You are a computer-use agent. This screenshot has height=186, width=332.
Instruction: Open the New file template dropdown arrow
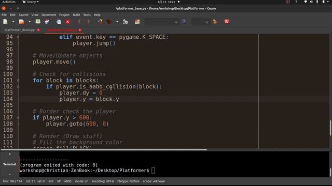13,22
